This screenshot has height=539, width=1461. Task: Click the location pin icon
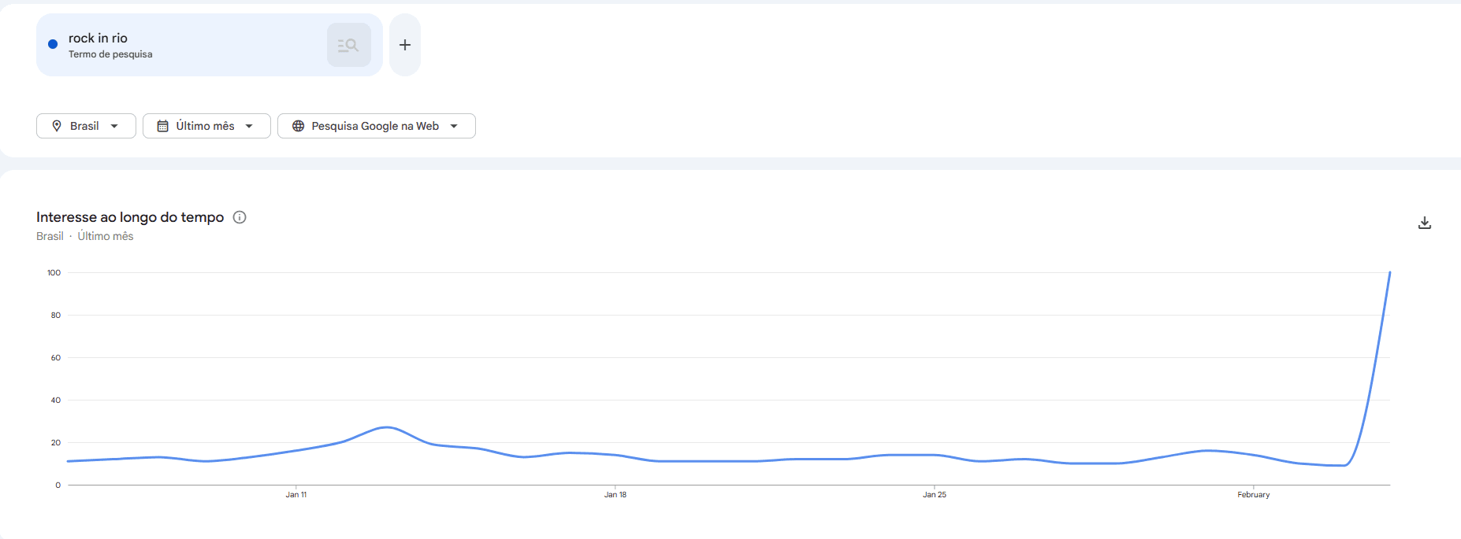tap(57, 126)
